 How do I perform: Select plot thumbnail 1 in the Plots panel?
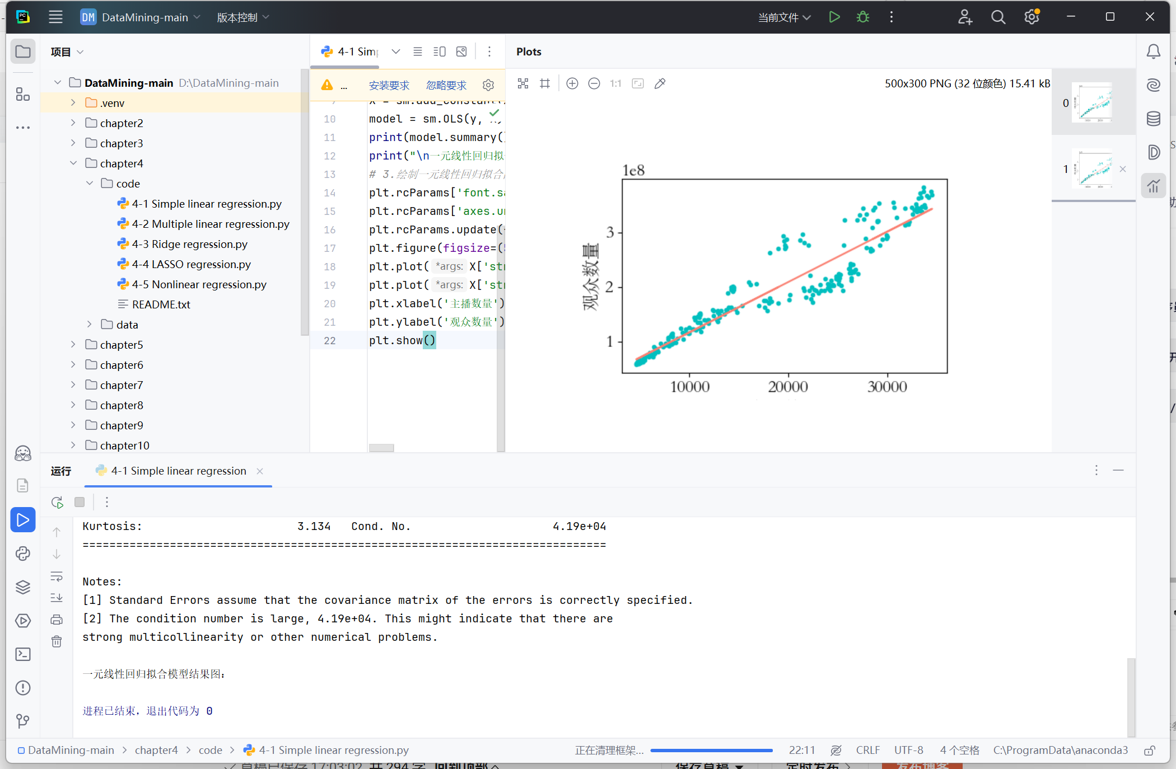[x=1092, y=169]
